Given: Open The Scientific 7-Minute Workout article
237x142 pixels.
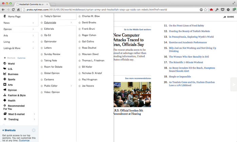Looking at the screenshot, I should (186, 62).
